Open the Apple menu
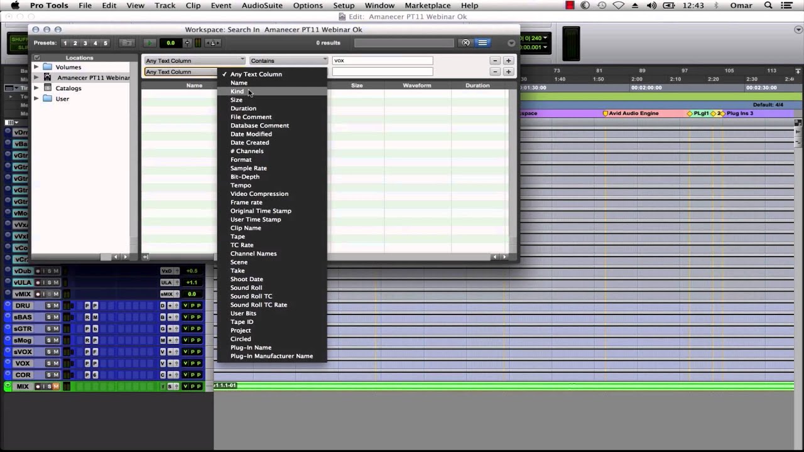Viewport: 804px width, 452px height. 15,6
